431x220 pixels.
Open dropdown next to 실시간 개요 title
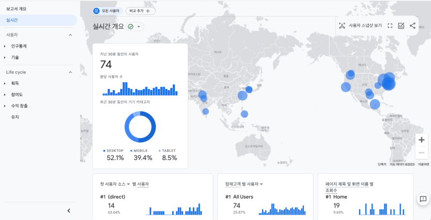[138, 27]
